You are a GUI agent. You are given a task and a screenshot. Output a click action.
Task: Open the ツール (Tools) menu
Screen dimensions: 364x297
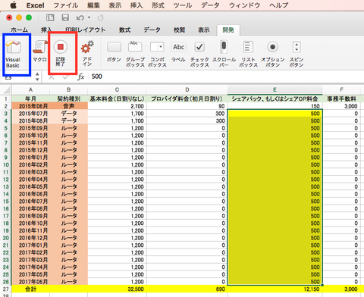(x=183, y=5)
